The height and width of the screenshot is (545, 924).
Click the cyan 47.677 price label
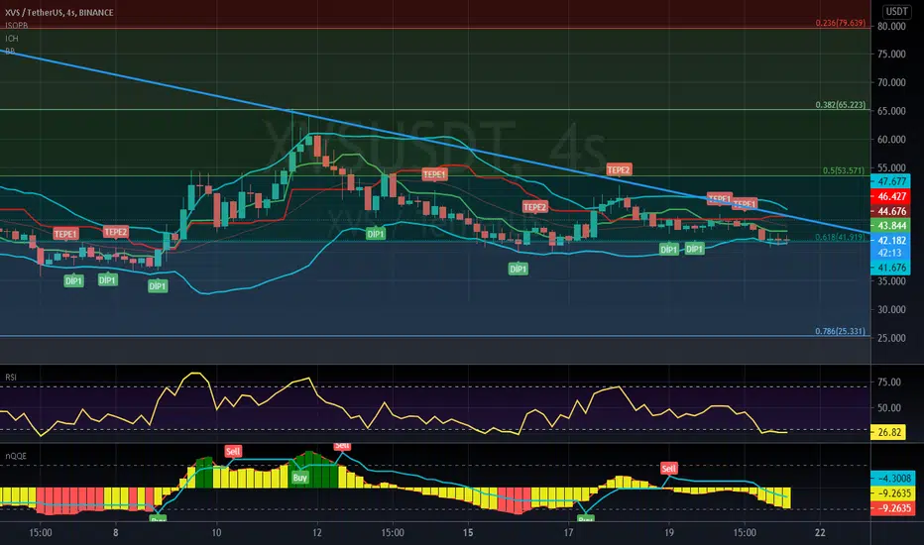pyautogui.click(x=890, y=181)
